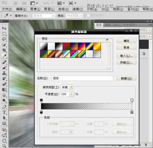Open the gradient type dropdown
Image resolution: width=153 pixels, height=148 pixels.
click(71, 87)
